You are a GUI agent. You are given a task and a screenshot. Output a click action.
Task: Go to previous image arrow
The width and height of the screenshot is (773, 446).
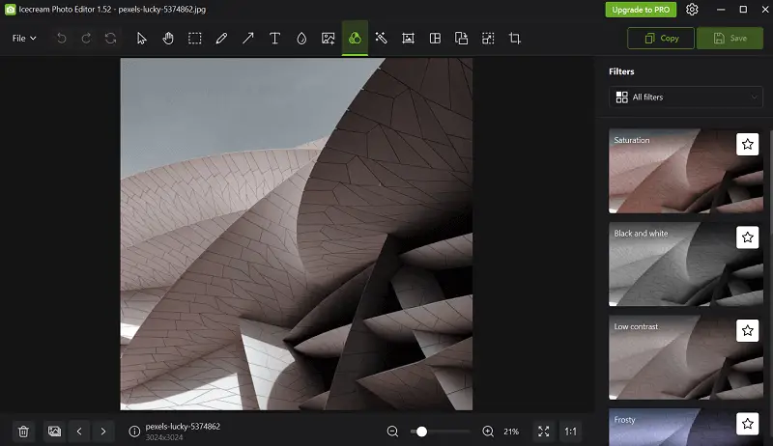79,432
